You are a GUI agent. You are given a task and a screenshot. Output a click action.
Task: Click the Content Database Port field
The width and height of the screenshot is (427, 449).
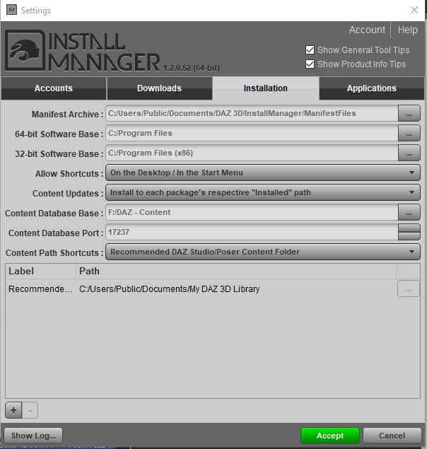252,232
